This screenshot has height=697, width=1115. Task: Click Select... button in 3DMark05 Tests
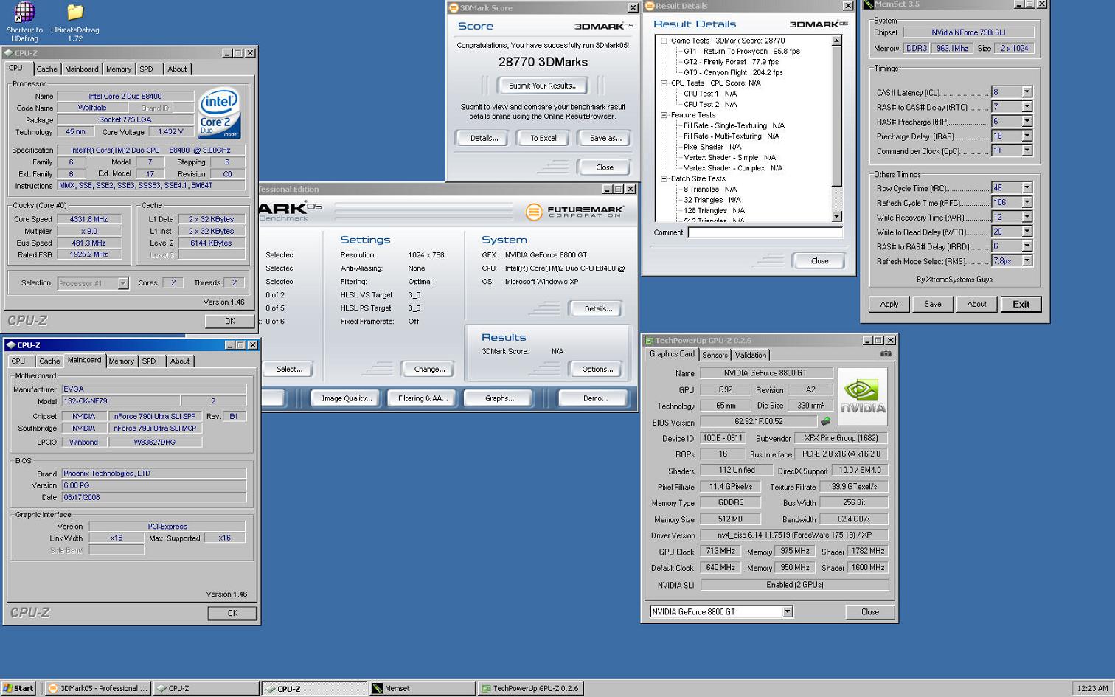click(x=289, y=369)
